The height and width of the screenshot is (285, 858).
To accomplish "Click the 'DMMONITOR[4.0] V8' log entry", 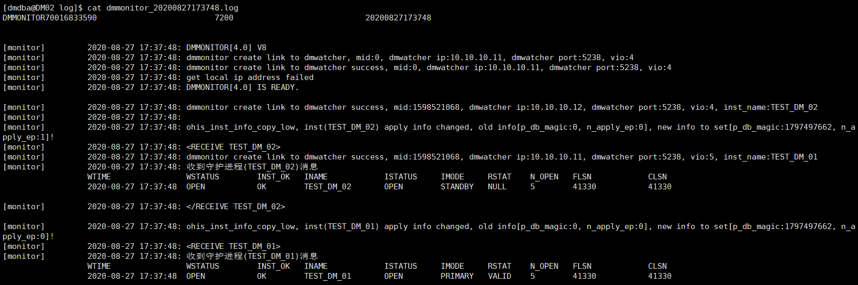I will 226,48.
